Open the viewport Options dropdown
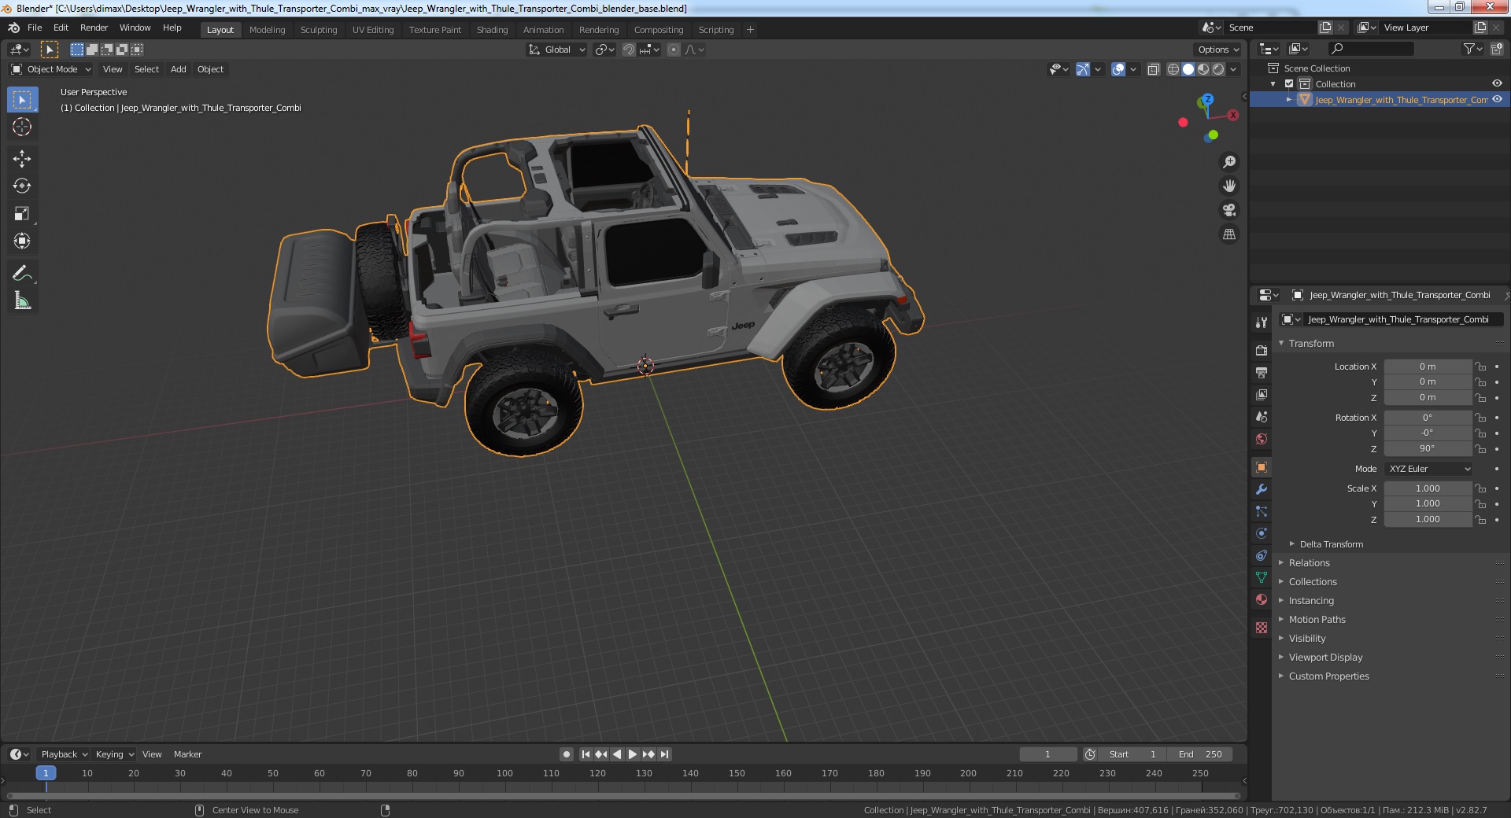This screenshot has height=818, width=1511. tap(1218, 50)
